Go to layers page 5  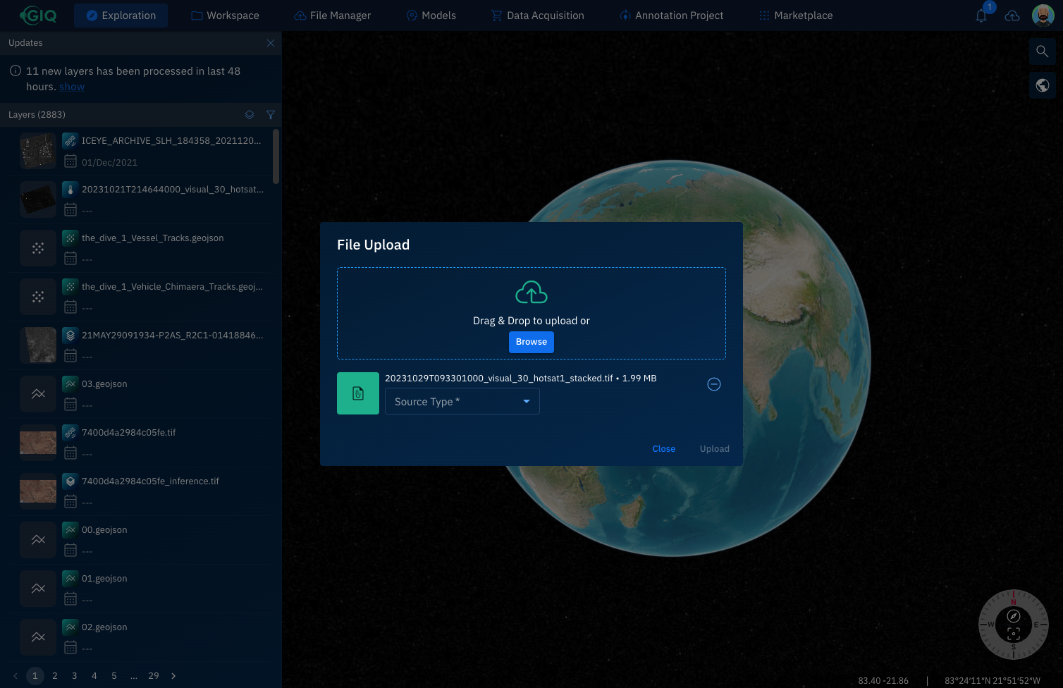[114, 676]
